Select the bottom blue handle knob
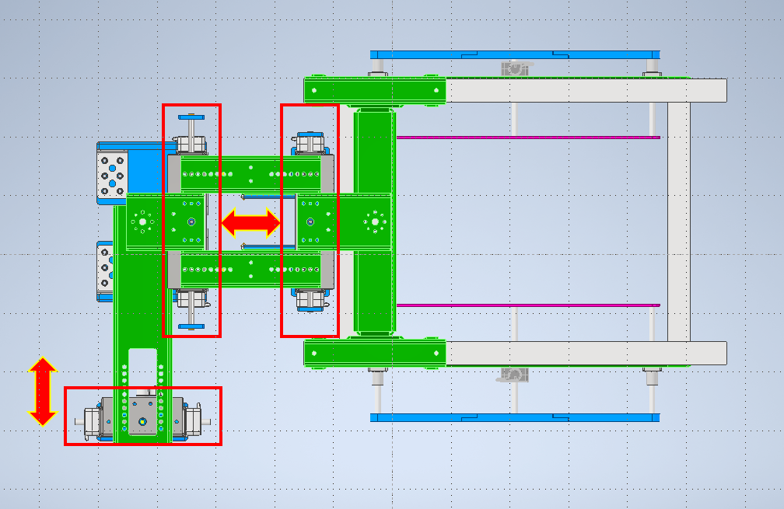Viewport: 784px width, 509px height. tap(191, 326)
